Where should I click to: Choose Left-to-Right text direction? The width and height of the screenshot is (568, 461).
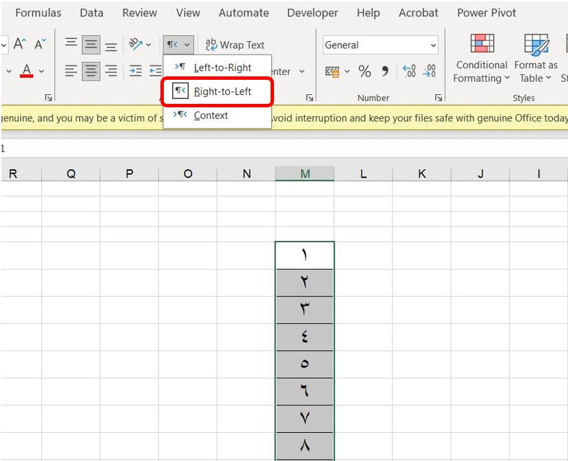218,67
